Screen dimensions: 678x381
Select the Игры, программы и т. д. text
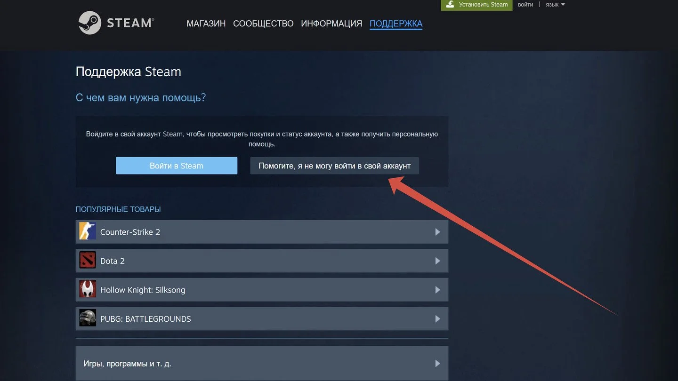[127, 364]
